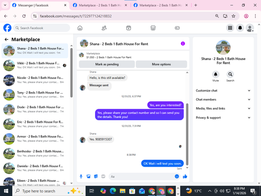
Task: Open Windows notification center icon
Action: click(253, 191)
